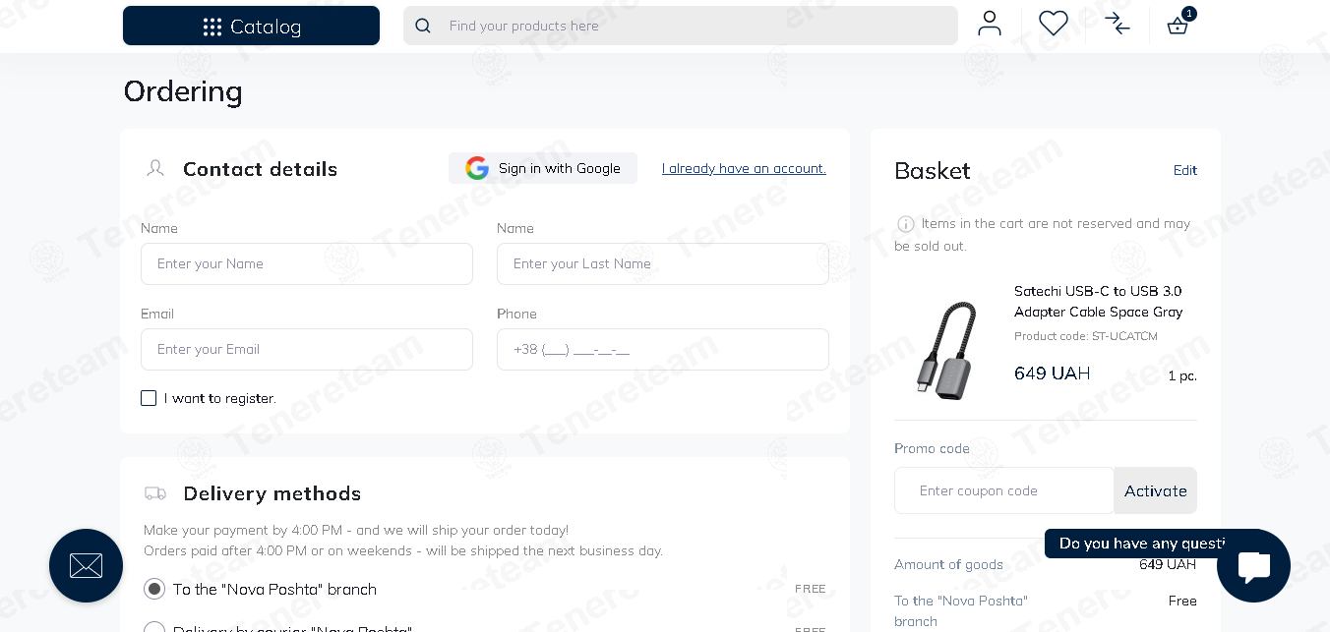Open the user account icon
Image resolution: width=1330 pixels, height=632 pixels.
(990, 24)
